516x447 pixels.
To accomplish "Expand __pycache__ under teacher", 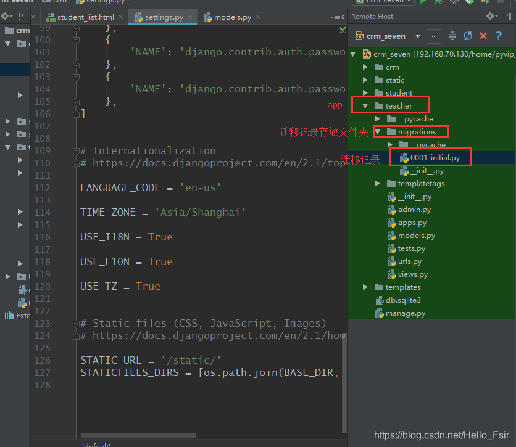I will [378, 118].
